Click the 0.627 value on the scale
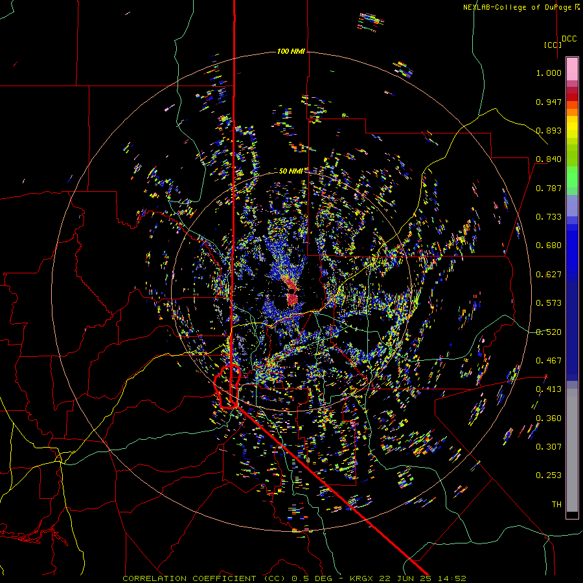 tap(549, 275)
